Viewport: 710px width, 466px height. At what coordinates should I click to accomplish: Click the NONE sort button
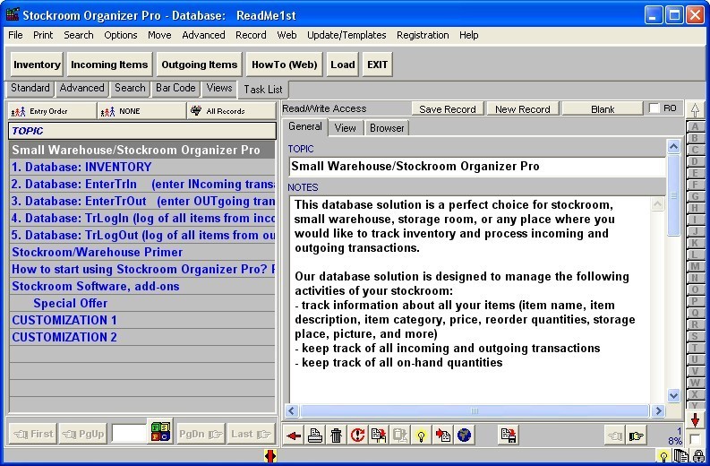[141, 111]
